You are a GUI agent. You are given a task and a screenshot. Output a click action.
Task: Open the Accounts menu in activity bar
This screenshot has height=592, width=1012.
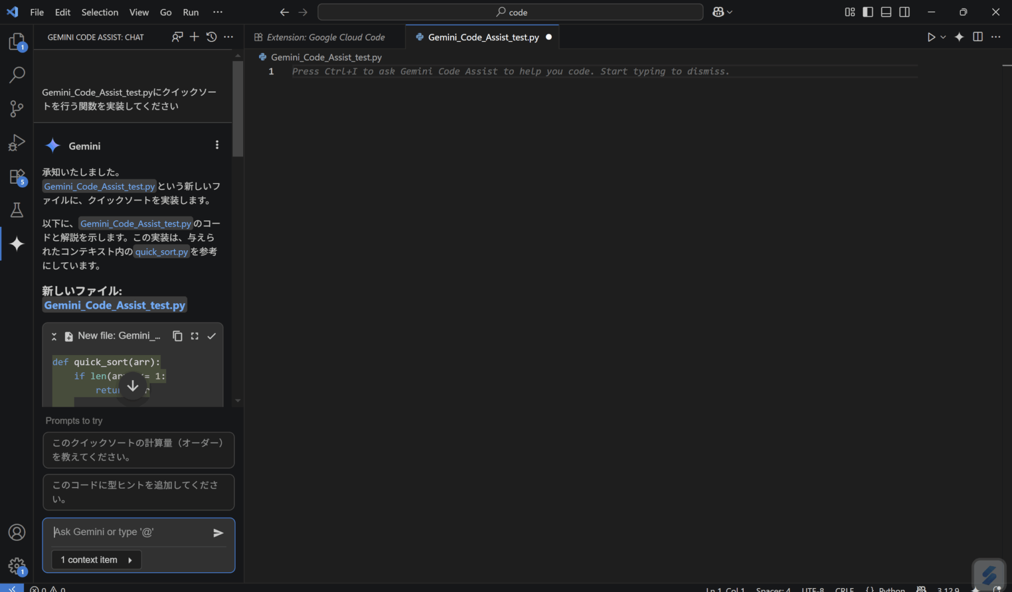(x=17, y=532)
